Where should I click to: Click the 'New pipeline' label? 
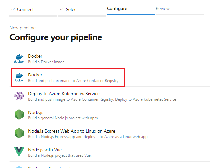[22, 28]
